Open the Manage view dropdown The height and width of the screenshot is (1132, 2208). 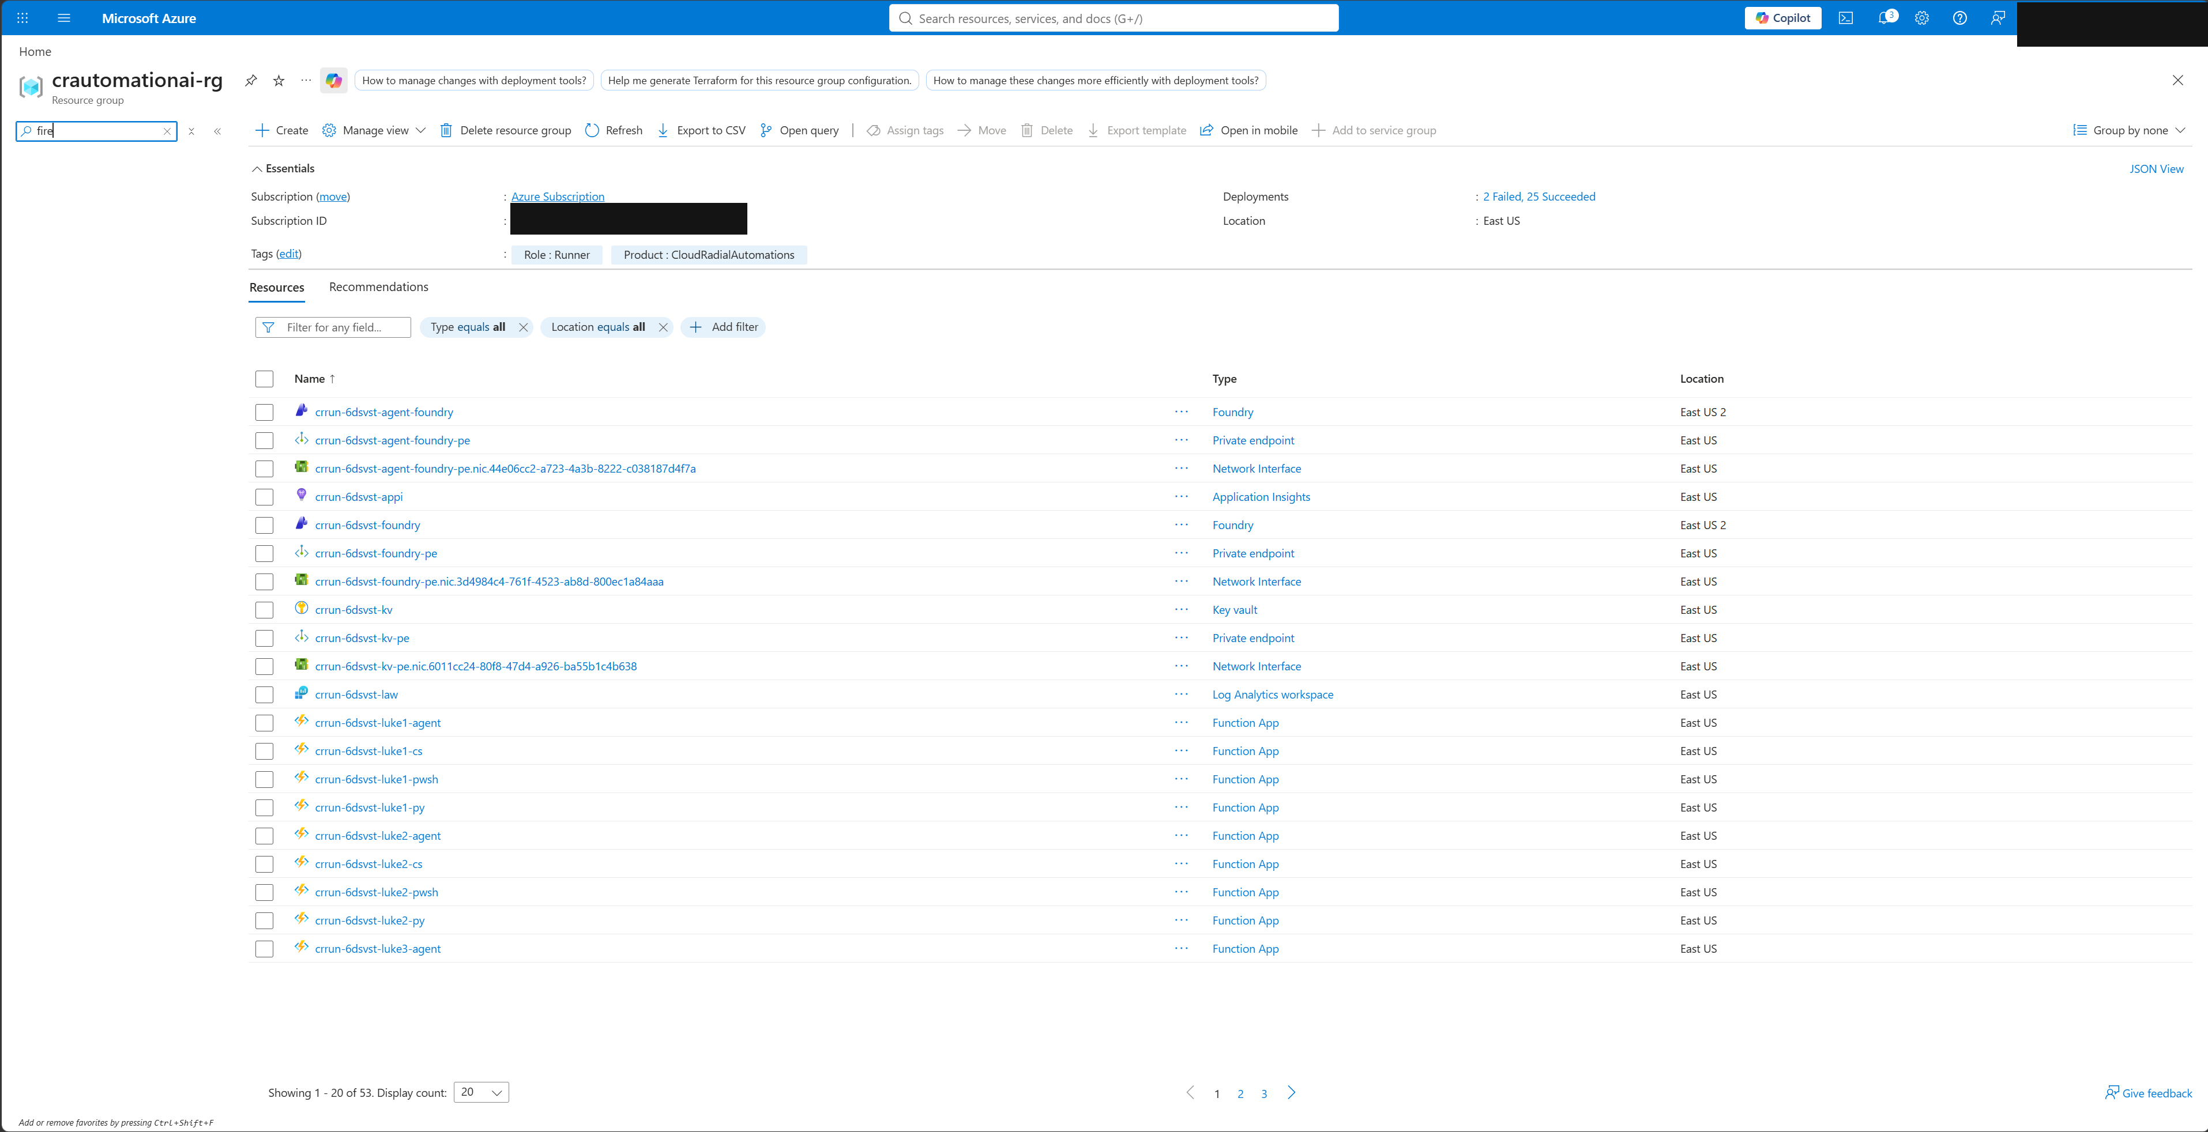coord(374,130)
